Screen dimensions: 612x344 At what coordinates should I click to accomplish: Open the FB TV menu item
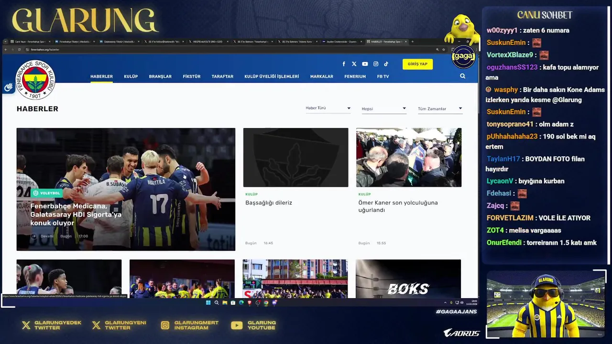[383, 76]
